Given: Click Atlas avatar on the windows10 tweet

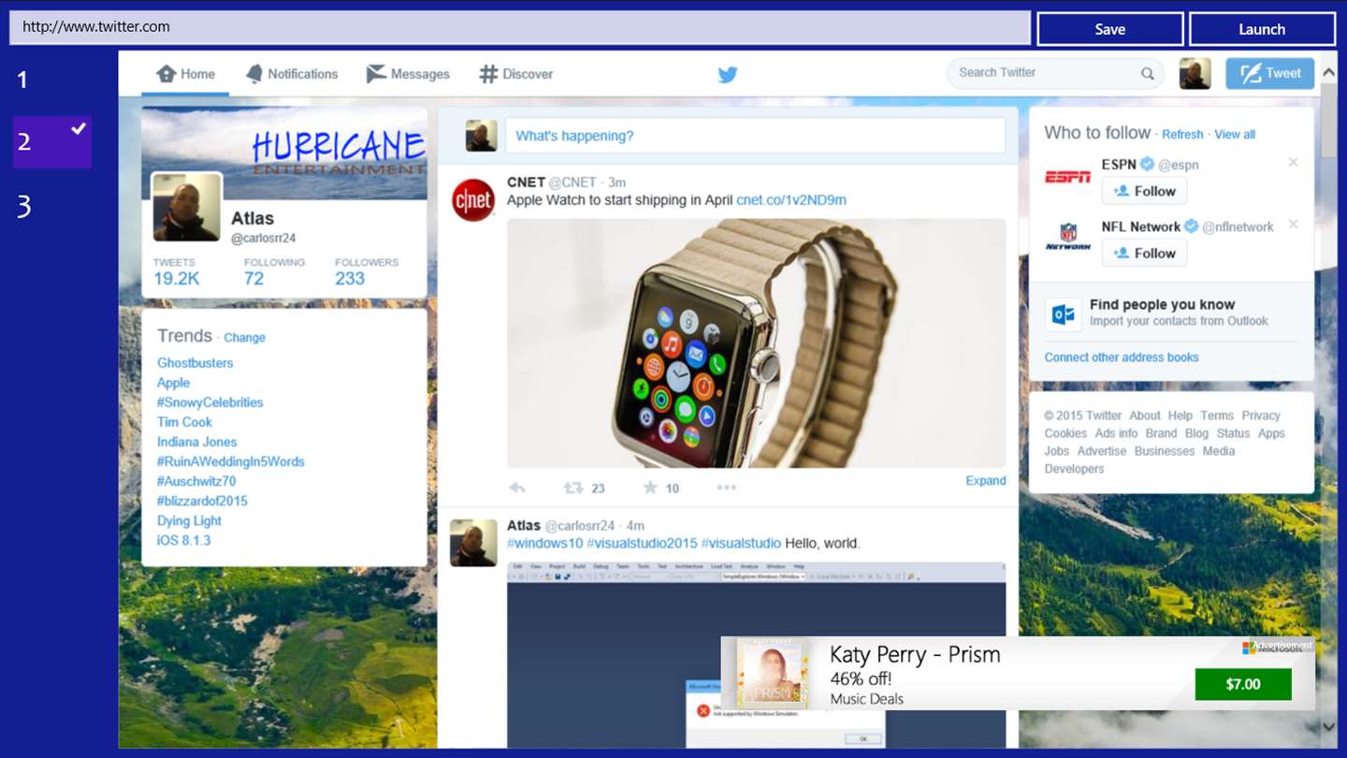Looking at the screenshot, I should [473, 543].
